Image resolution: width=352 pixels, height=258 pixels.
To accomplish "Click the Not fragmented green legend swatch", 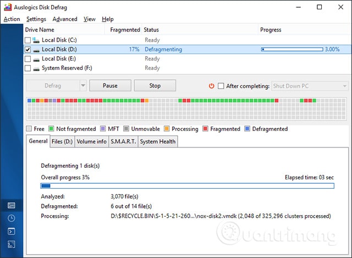I will point(51,129).
